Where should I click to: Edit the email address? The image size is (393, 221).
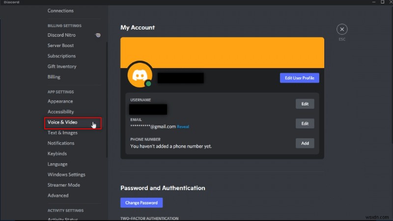tap(305, 124)
